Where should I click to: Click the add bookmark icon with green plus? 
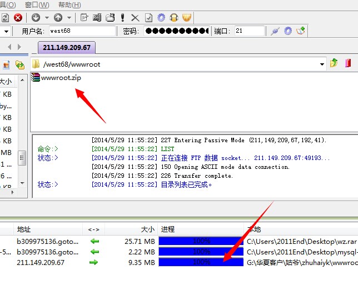coord(301,31)
